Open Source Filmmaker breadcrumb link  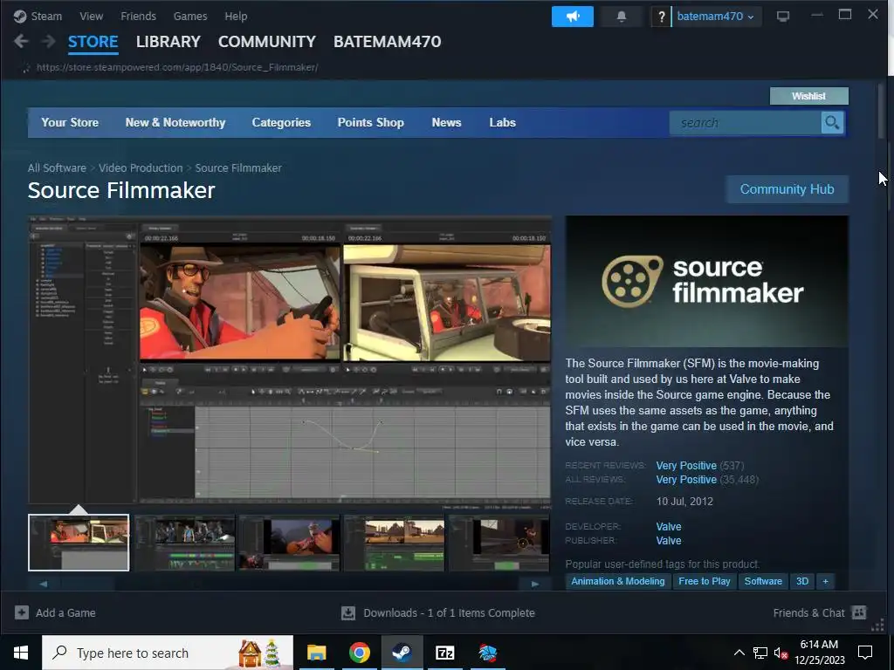238,168
